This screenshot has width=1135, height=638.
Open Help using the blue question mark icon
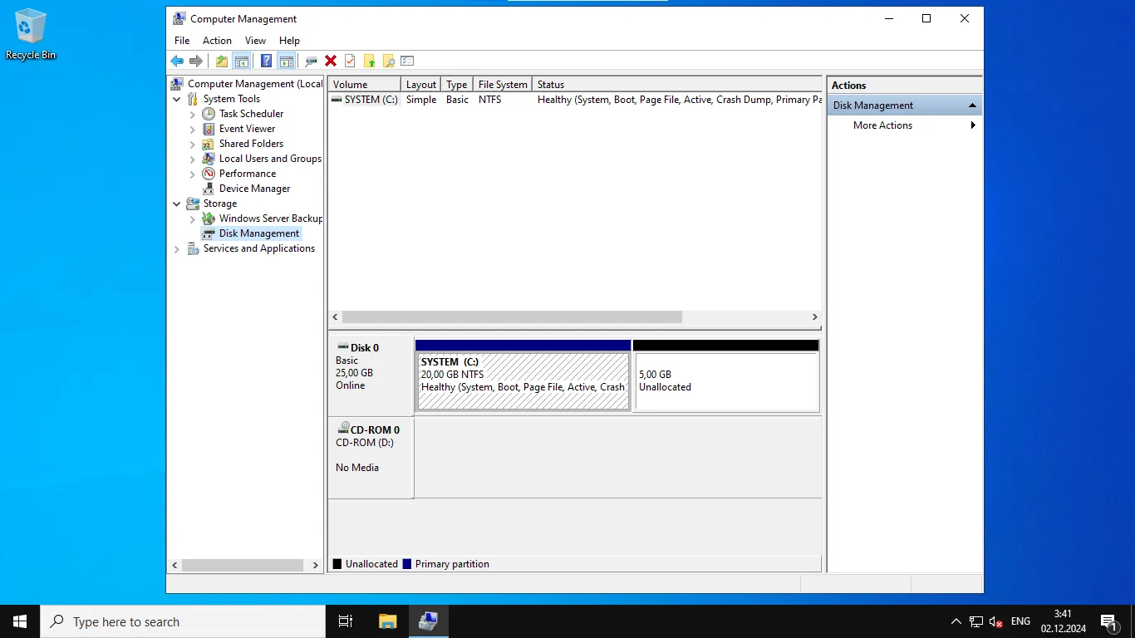(x=265, y=60)
